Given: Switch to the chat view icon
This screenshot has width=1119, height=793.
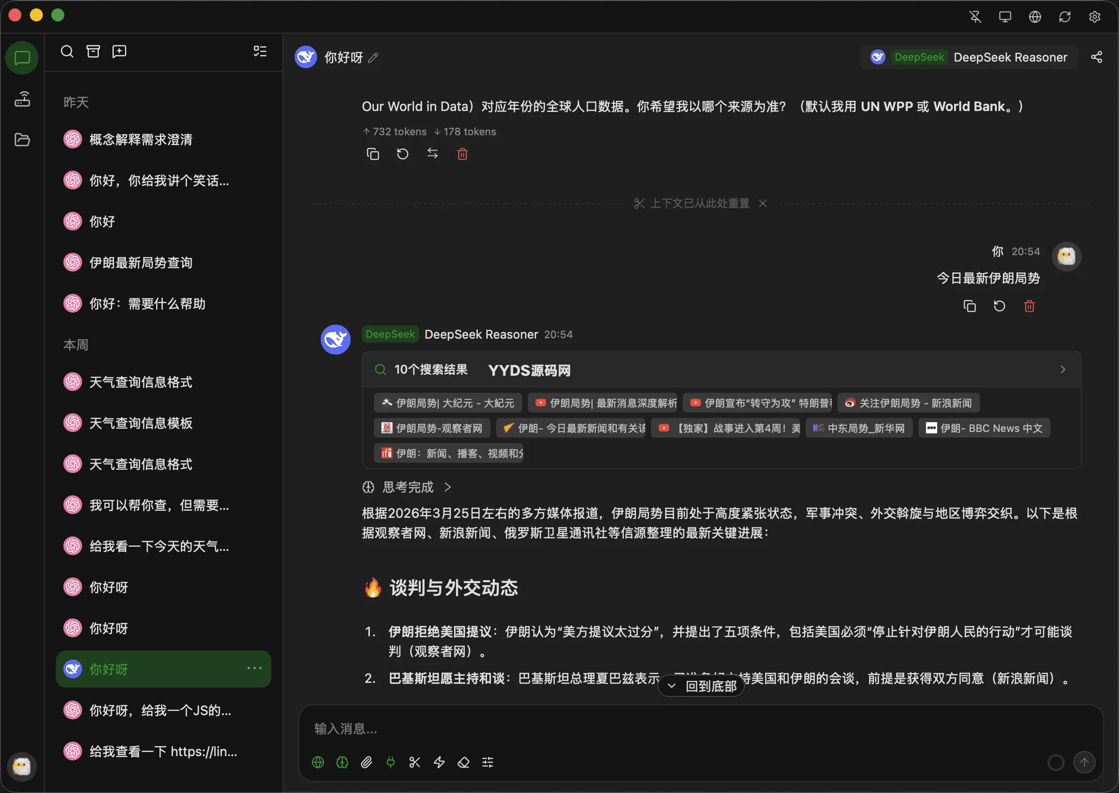Looking at the screenshot, I should pos(22,58).
